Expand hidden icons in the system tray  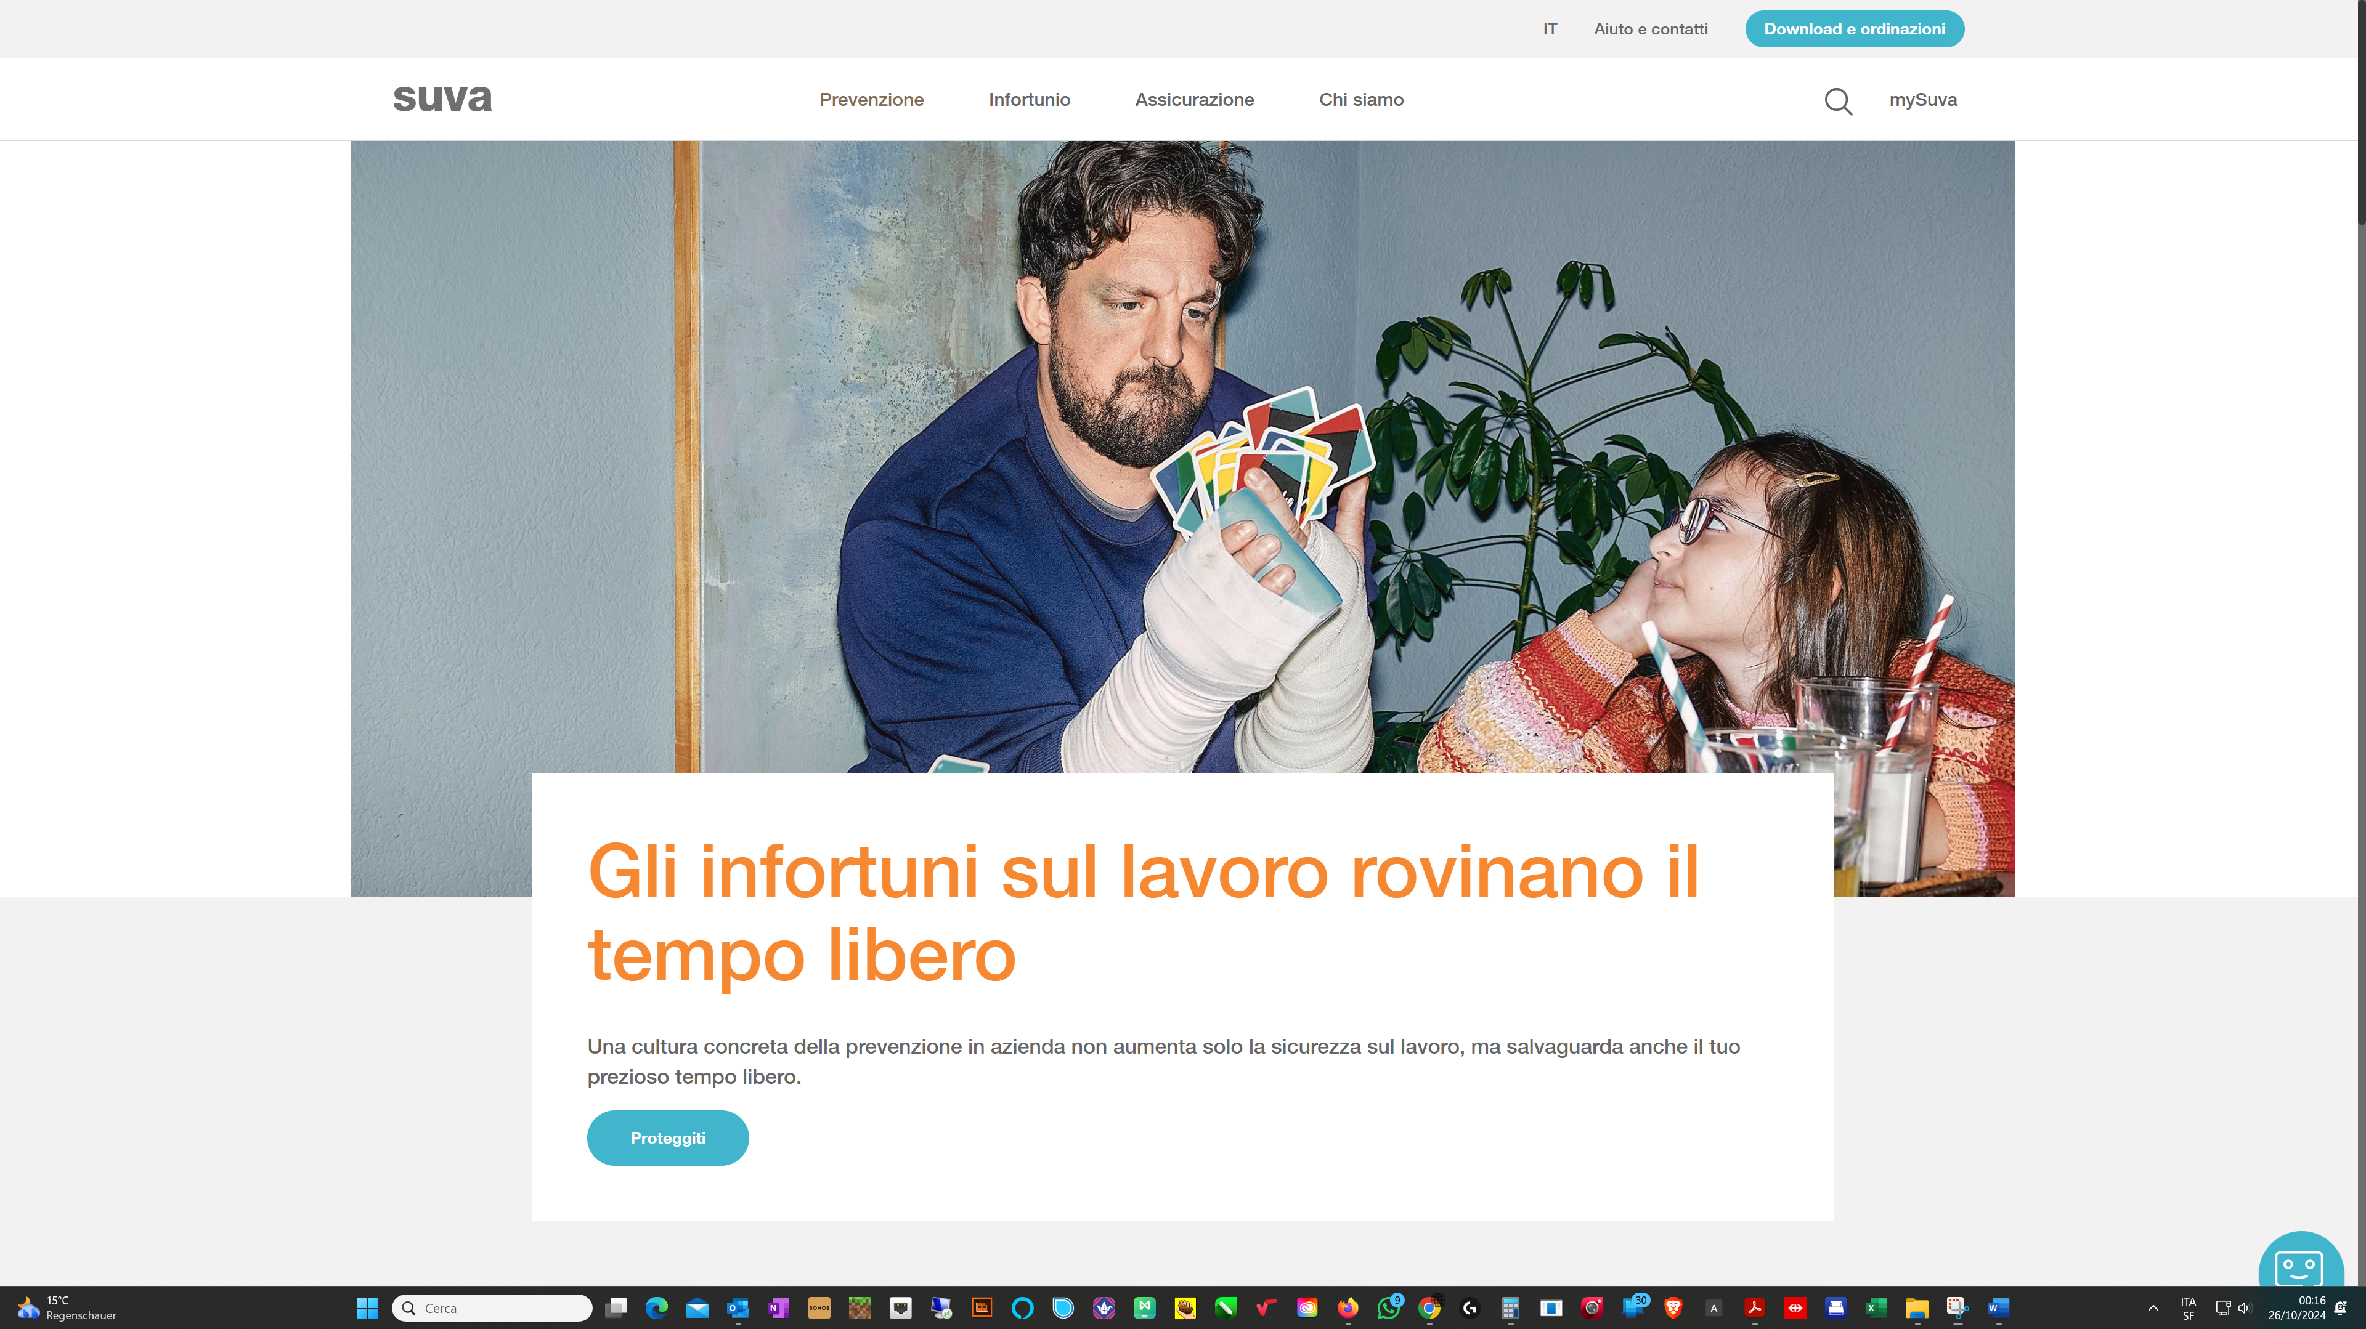coord(2154,1308)
